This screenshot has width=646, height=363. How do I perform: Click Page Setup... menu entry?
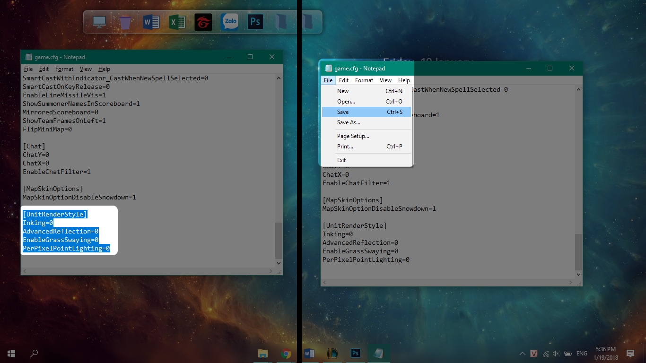(367, 136)
